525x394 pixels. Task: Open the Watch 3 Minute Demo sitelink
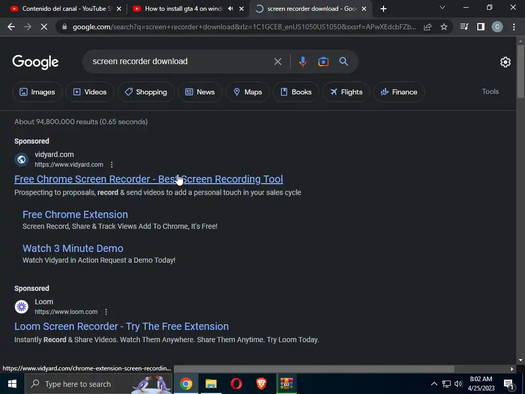73,248
